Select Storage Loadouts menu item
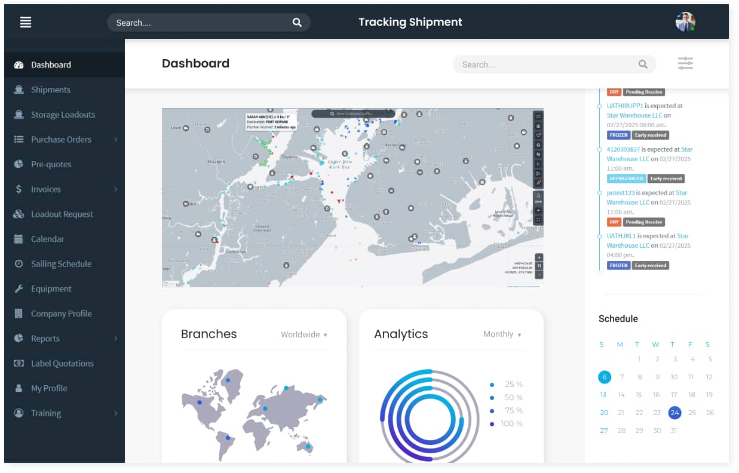The height and width of the screenshot is (473, 739). click(63, 115)
